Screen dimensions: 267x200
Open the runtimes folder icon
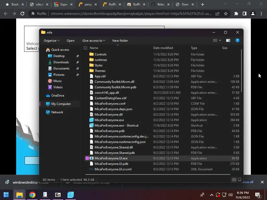coord(92,60)
